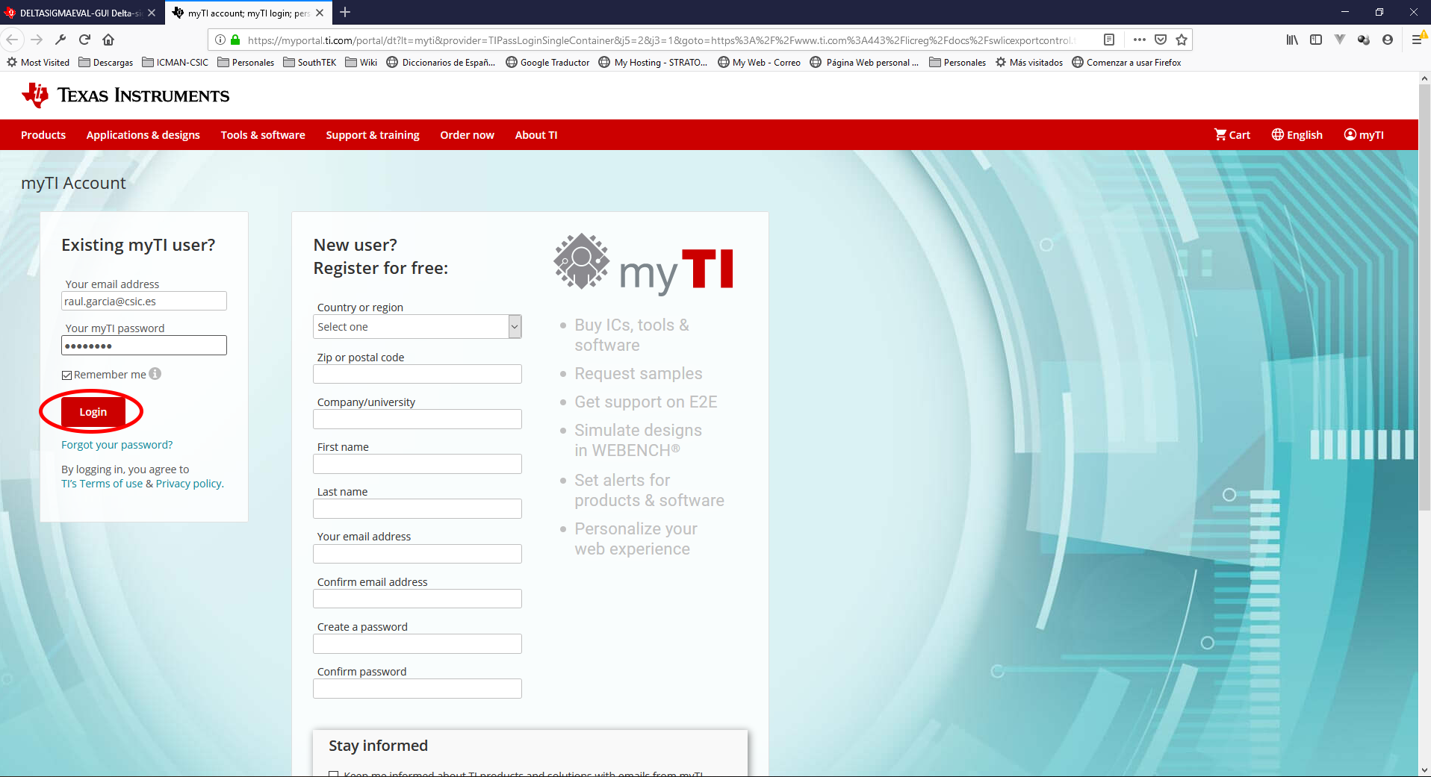Click the red Login button

click(x=93, y=412)
